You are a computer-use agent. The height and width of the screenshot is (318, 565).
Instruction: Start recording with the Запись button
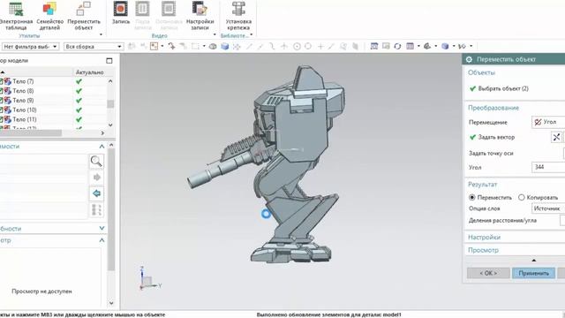(x=121, y=13)
